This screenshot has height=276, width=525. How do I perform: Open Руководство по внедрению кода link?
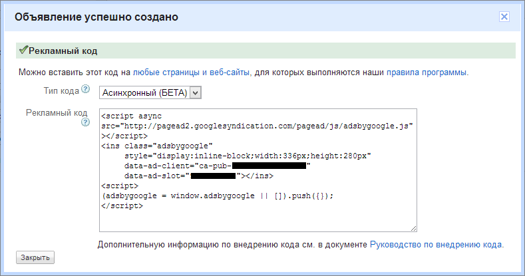pyautogui.click(x=436, y=245)
